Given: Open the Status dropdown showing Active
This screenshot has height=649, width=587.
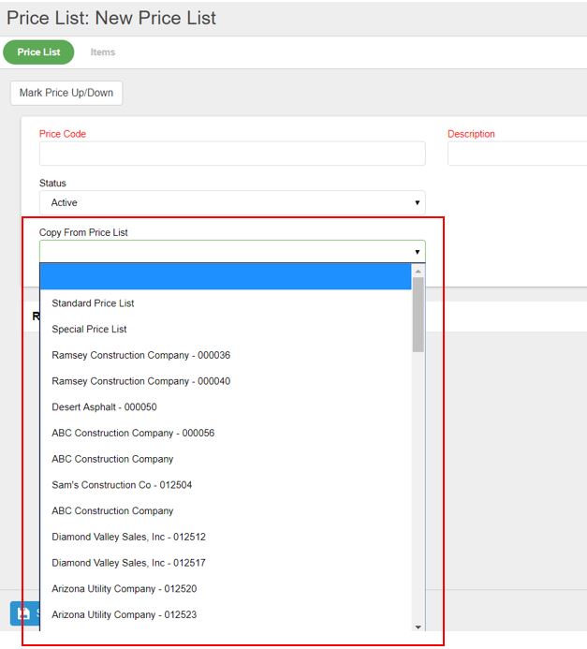Looking at the screenshot, I should [x=232, y=203].
